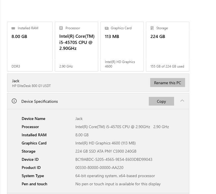Click the Storage drive icon
The image size is (216, 194).
pyautogui.click(x=152, y=28)
